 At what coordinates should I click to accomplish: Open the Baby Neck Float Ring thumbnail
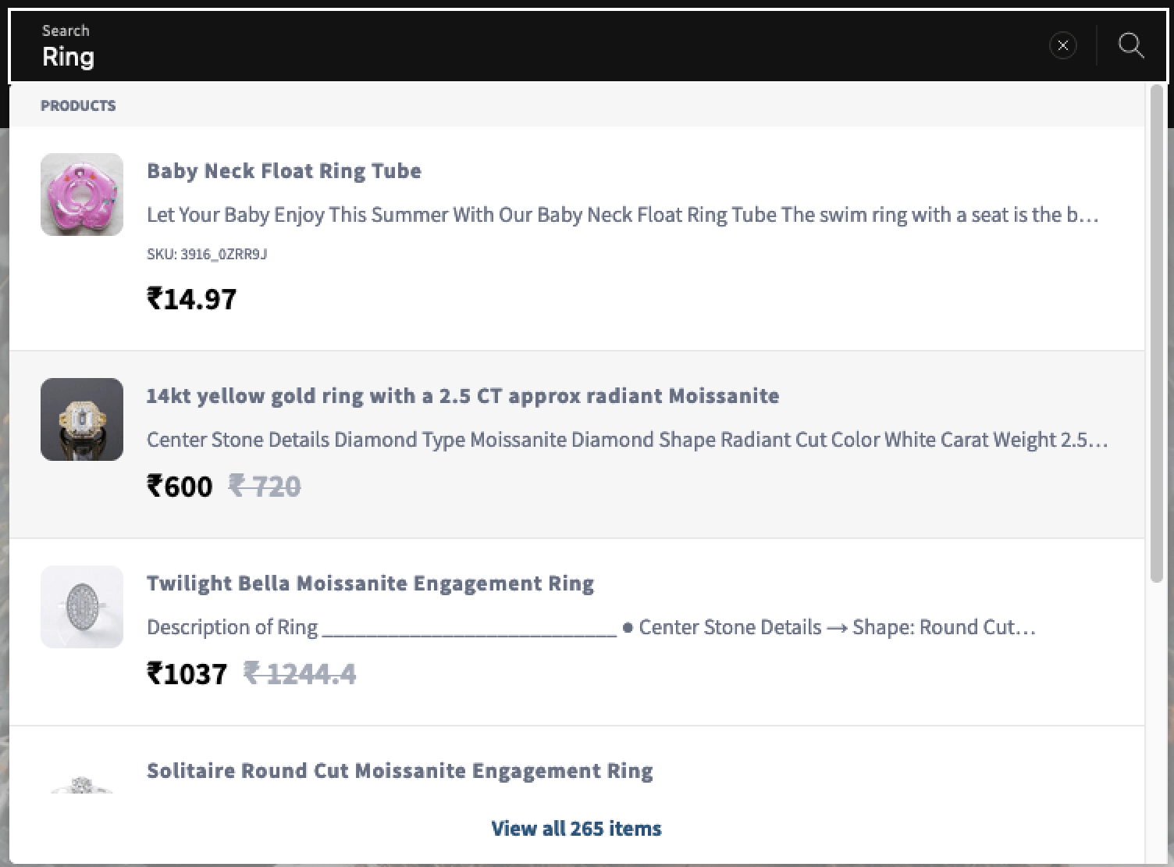pyautogui.click(x=82, y=194)
